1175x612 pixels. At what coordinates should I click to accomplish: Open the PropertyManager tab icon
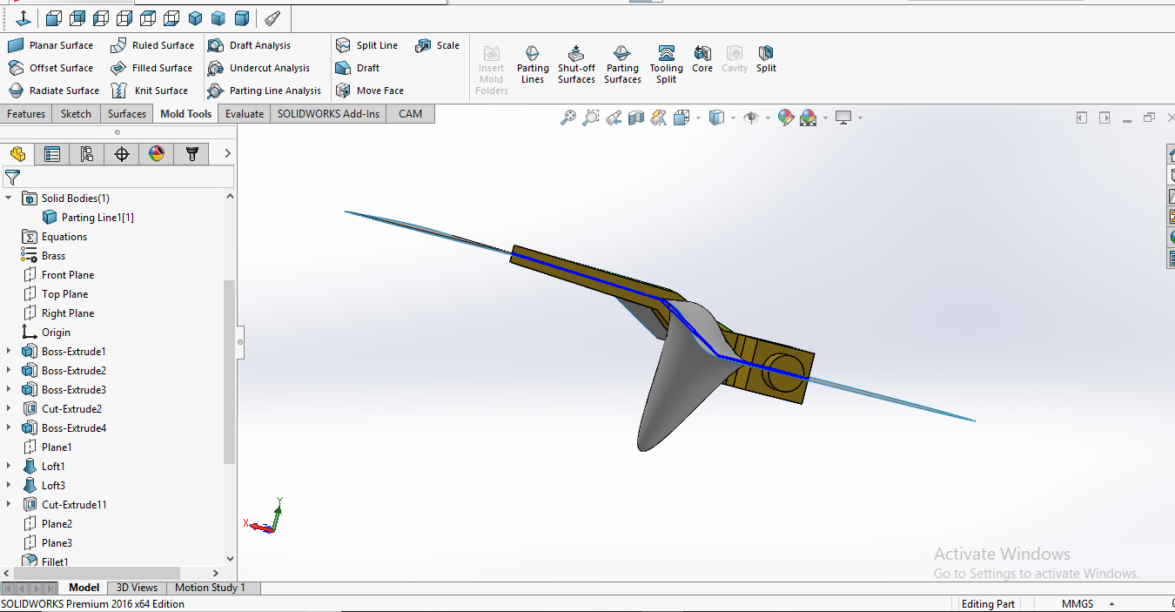tap(52, 154)
